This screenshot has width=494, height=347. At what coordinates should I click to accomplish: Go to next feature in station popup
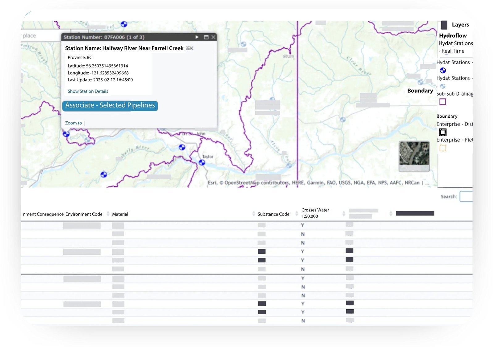(x=197, y=37)
